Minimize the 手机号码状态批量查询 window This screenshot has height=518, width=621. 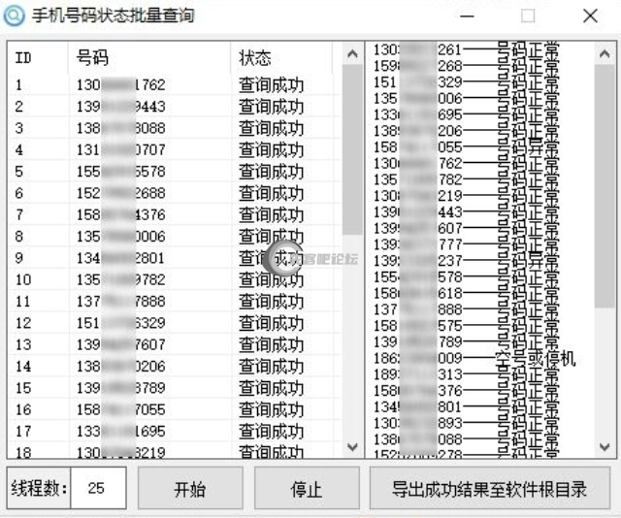point(467,16)
